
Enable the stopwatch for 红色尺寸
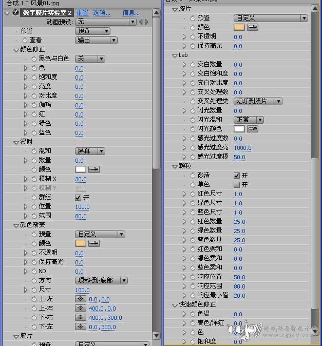pos(193,195)
